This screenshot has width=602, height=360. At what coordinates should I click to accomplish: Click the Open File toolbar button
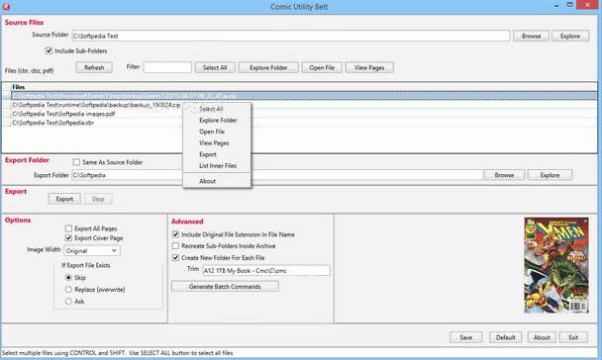pyautogui.click(x=322, y=67)
